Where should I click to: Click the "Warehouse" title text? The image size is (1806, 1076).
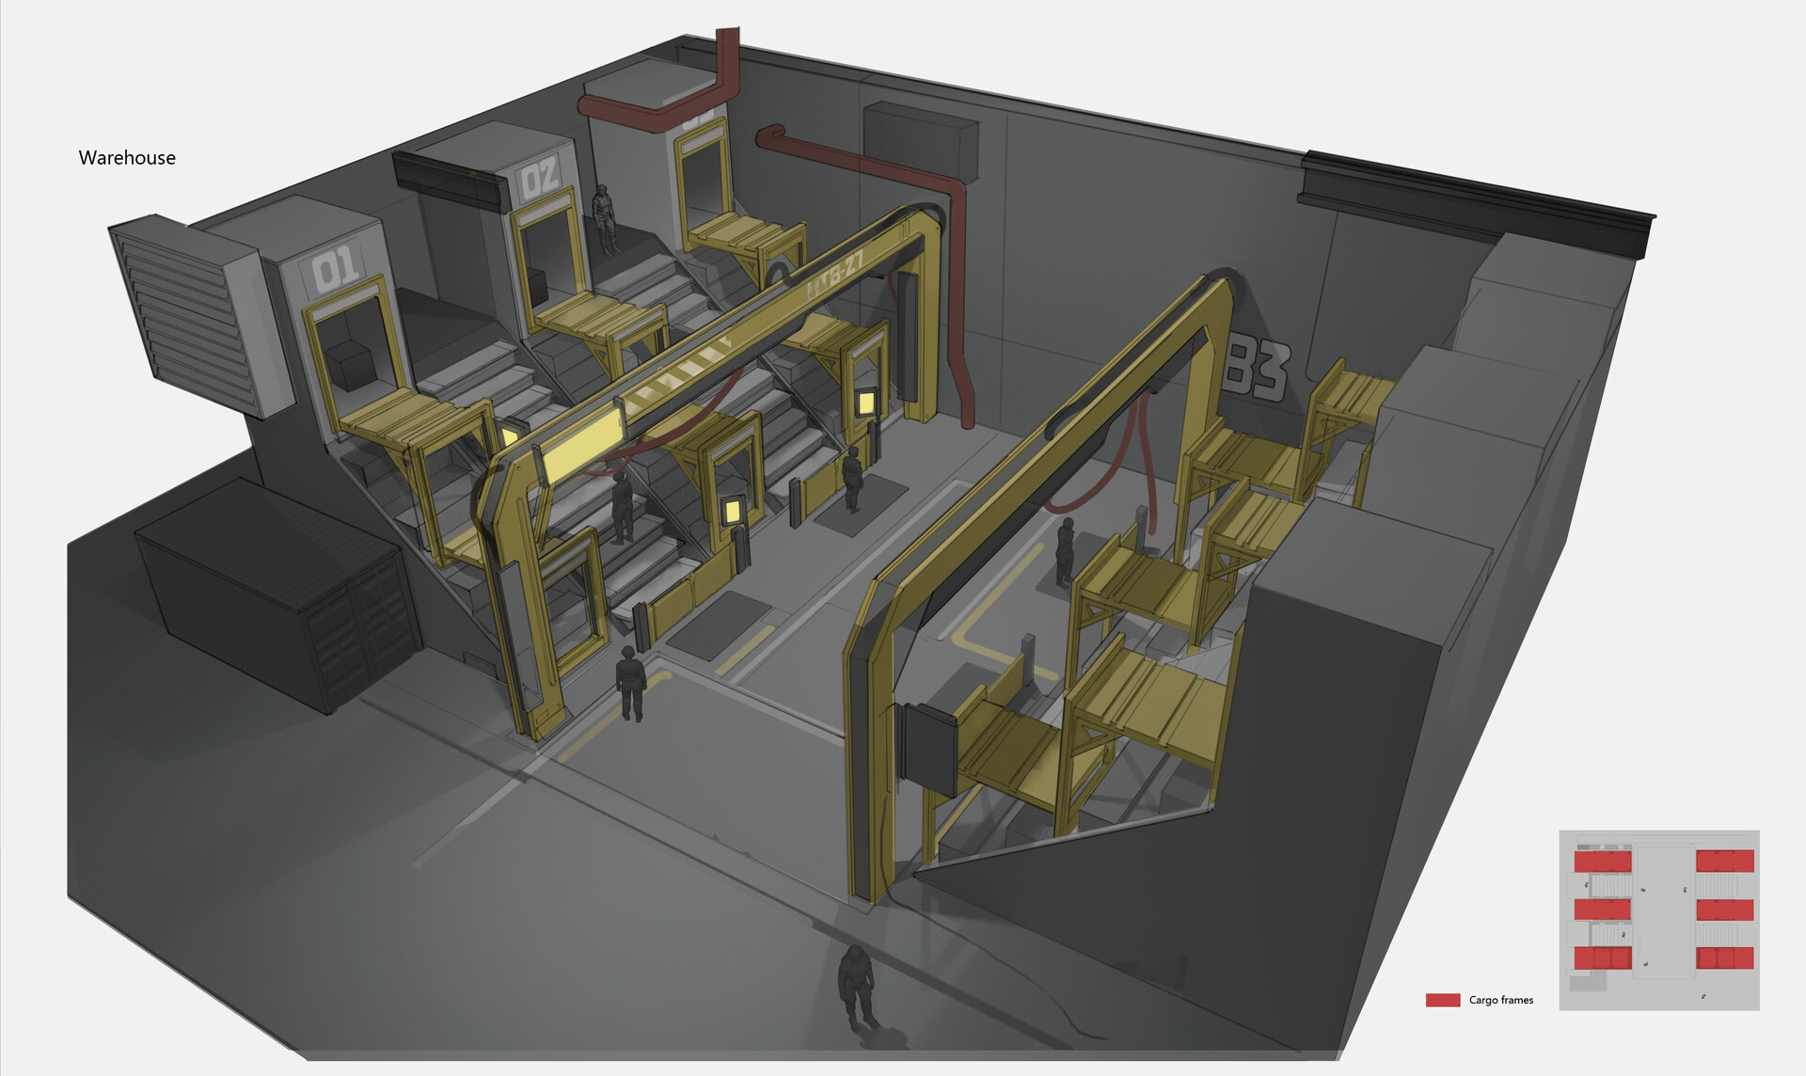coord(127,158)
